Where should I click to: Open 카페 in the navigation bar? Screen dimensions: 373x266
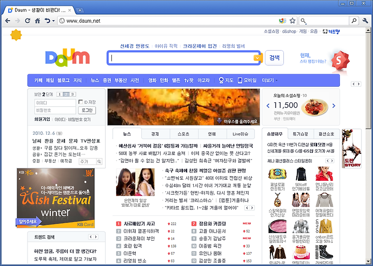pyautogui.click(x=38, y=81)
